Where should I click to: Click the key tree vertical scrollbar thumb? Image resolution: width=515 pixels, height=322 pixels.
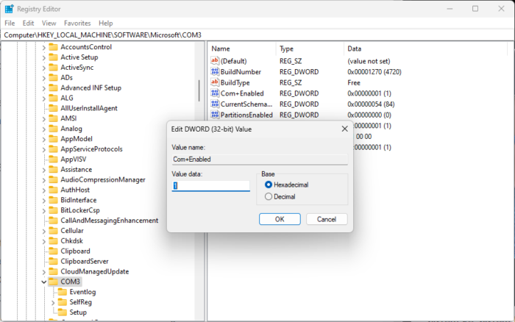pos(199,90)
